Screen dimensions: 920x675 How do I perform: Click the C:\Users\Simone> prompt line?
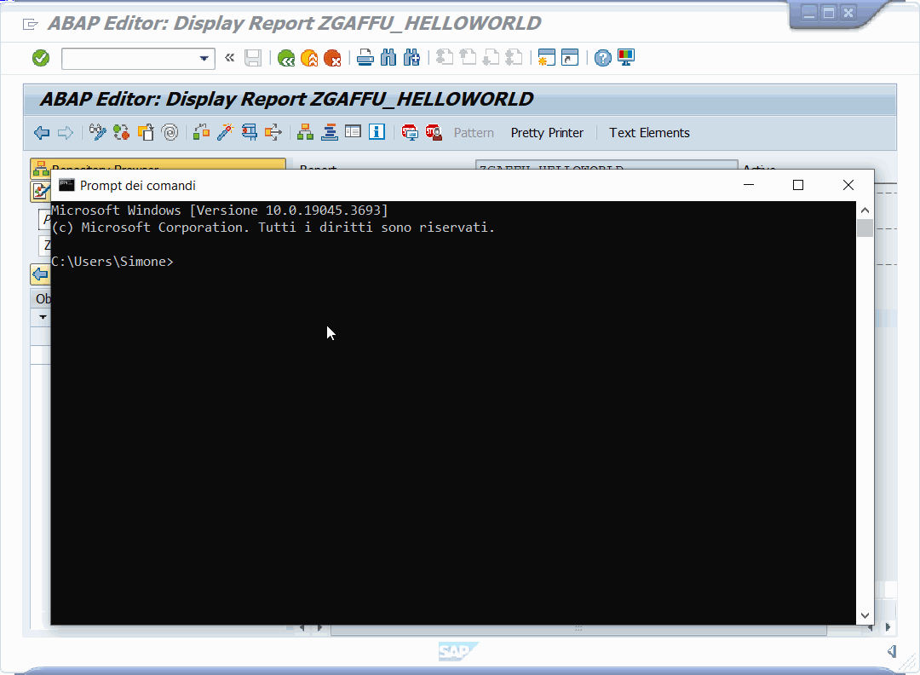pos(112,262)
